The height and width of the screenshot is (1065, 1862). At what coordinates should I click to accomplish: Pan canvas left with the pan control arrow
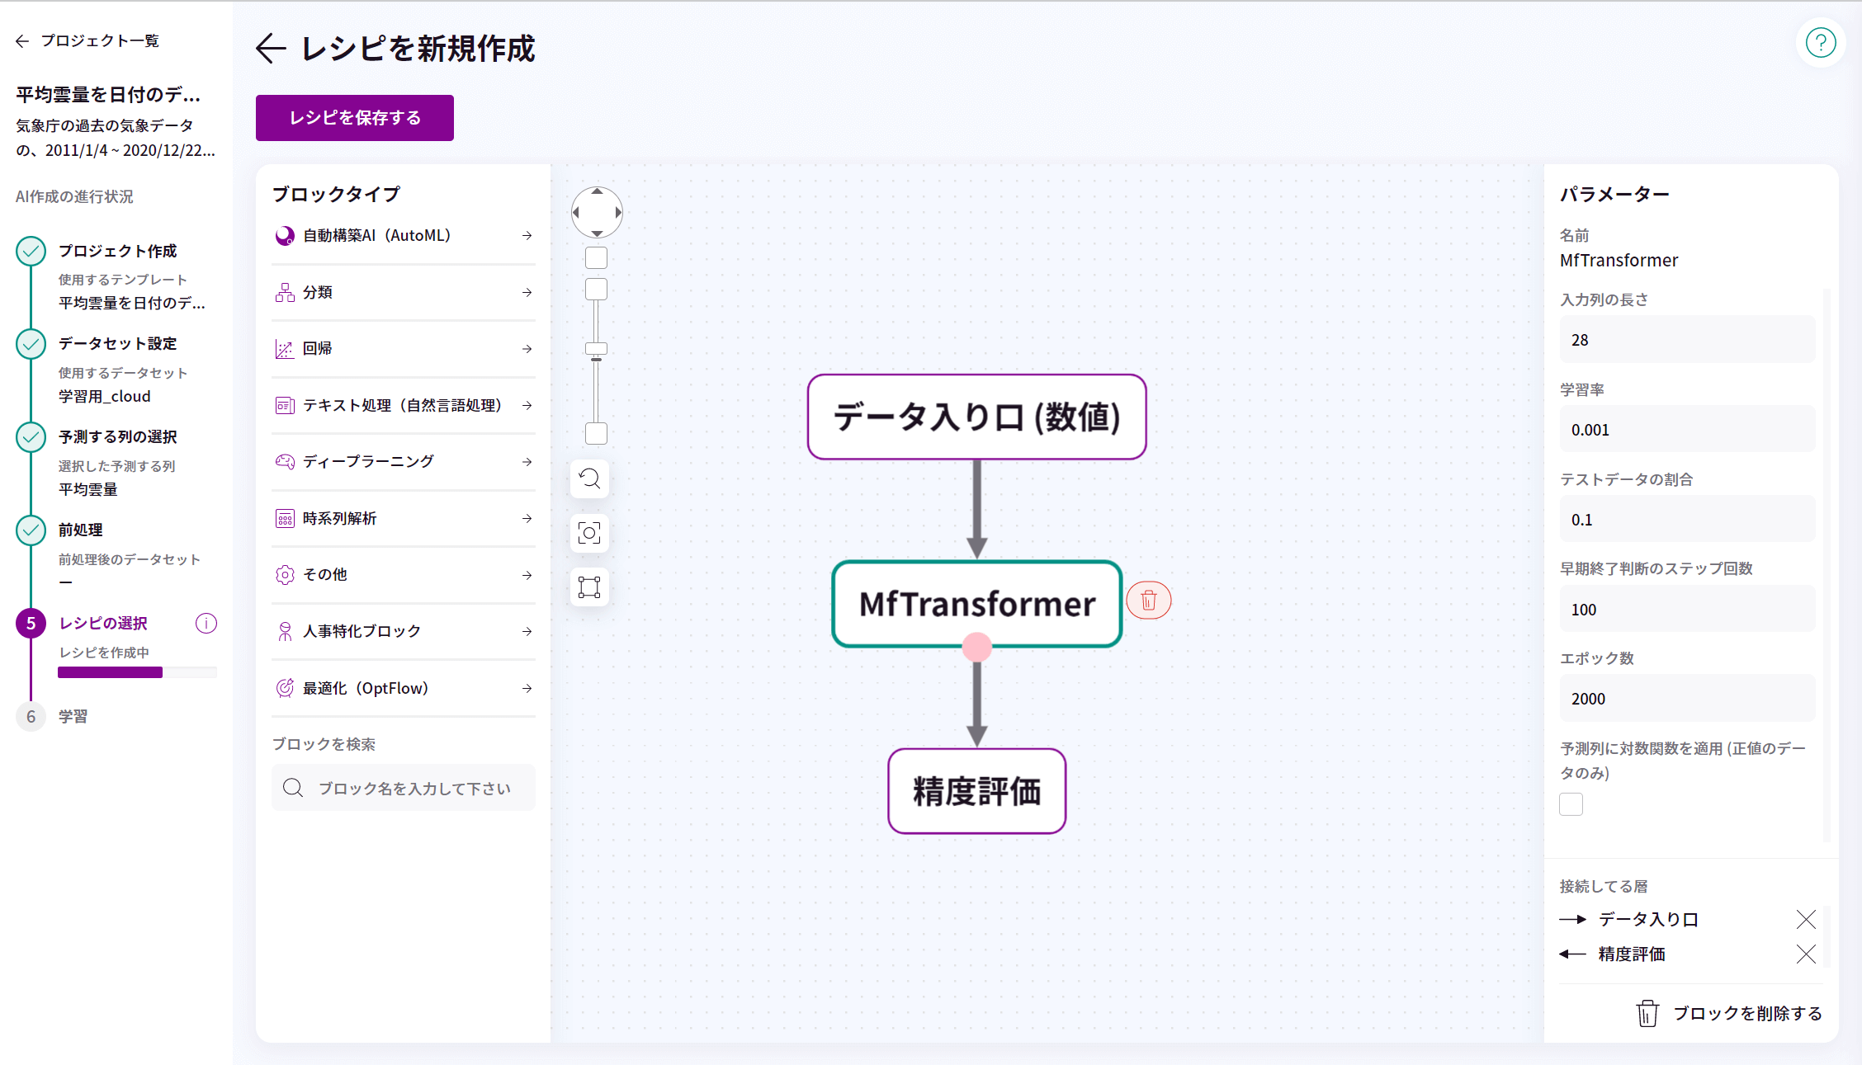tap(576, 213)
